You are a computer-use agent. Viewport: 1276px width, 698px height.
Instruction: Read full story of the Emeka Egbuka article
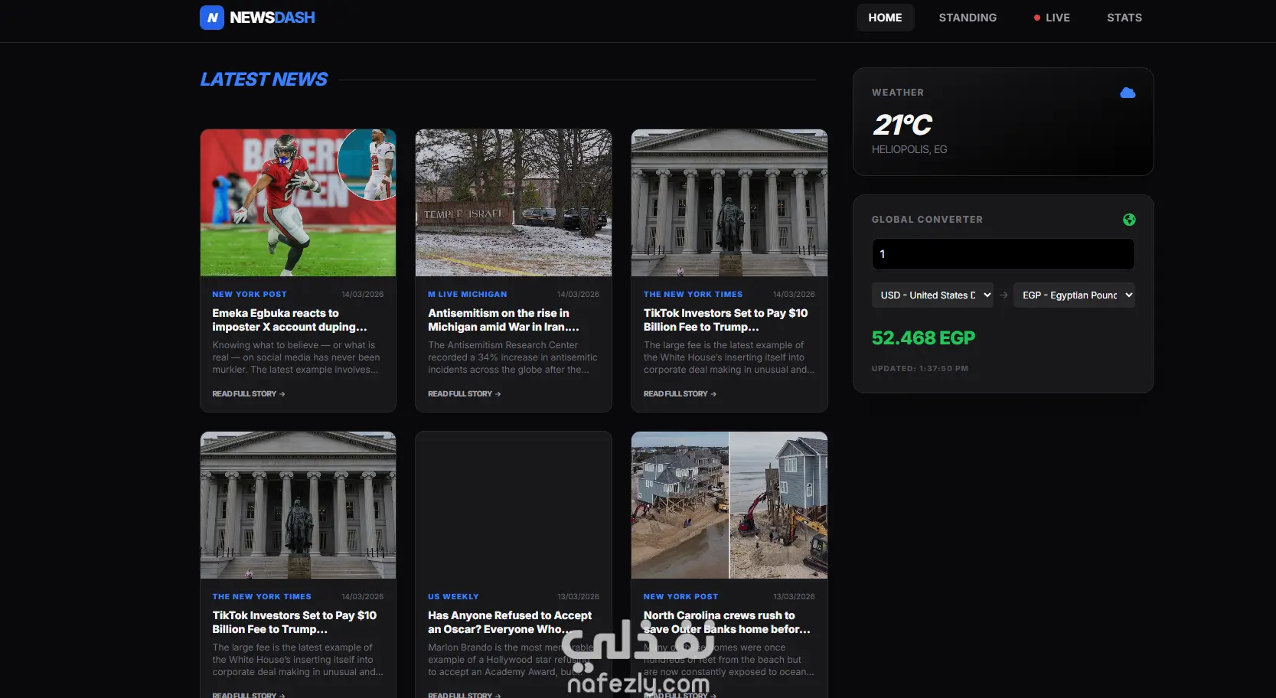tap(249, 394)
